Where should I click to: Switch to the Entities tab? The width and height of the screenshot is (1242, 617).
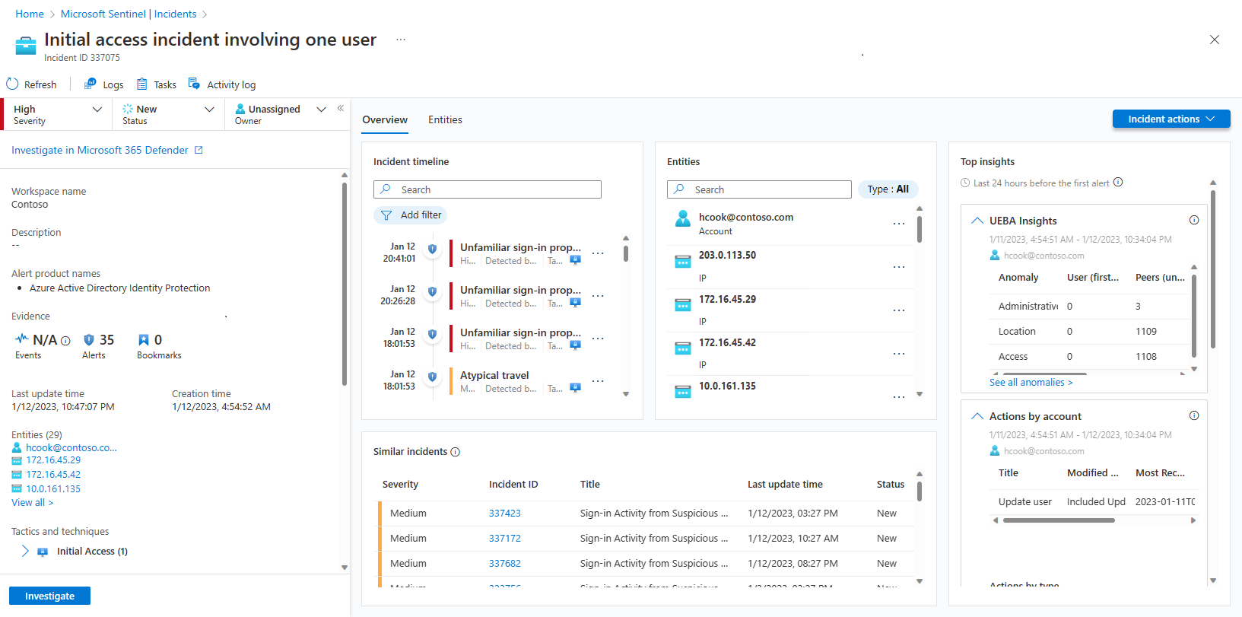click(445, 120)
